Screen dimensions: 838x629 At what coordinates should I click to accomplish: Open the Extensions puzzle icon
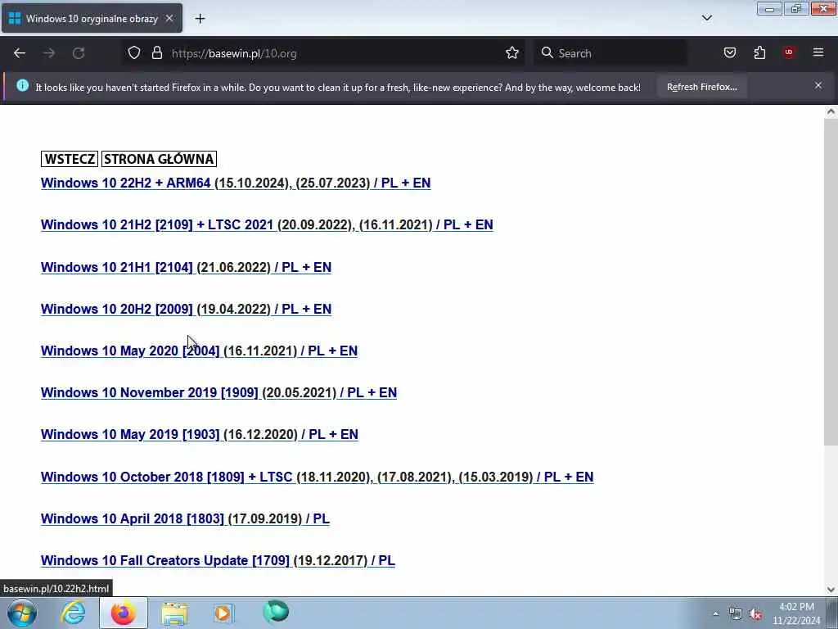(759, 53)
